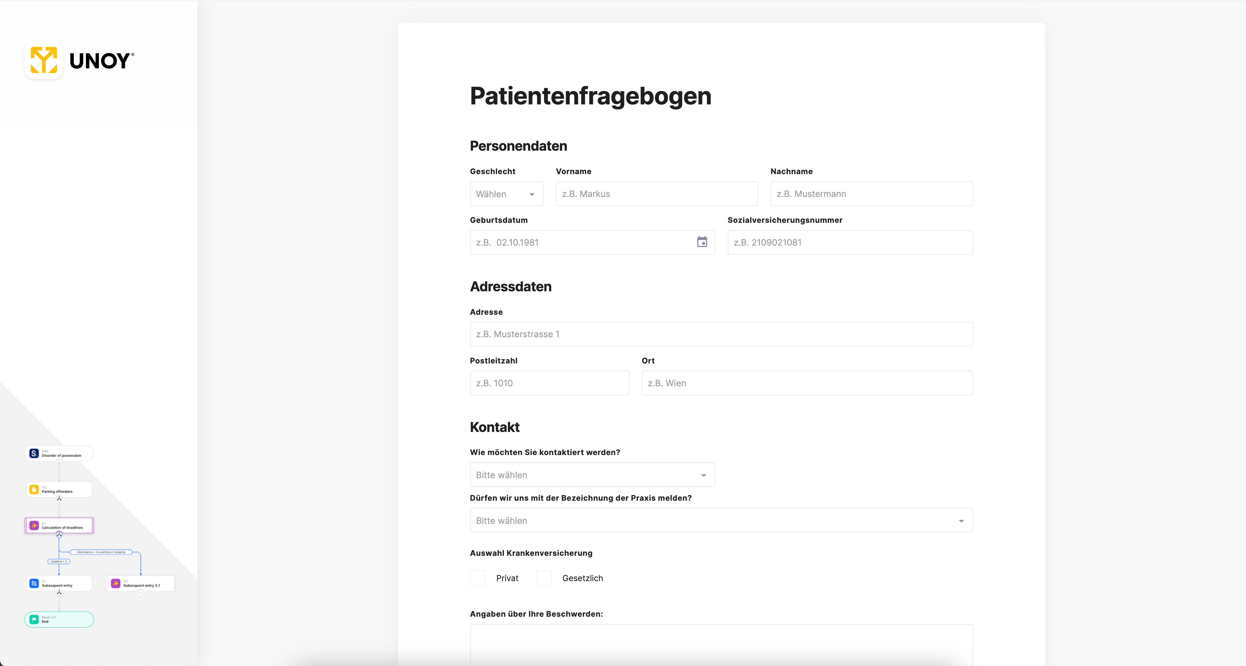Click into the Nachname text field
The width and height of the screenshot is (1246, 666).
(x=871, y=194)
